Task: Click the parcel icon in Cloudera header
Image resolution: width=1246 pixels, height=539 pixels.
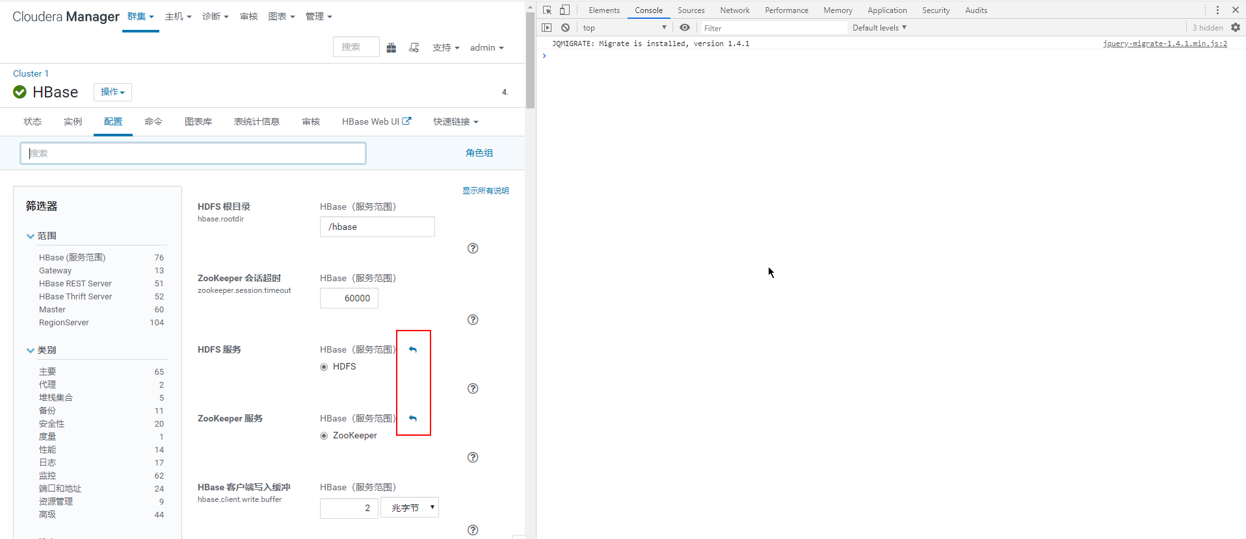Action: (391, 47)
